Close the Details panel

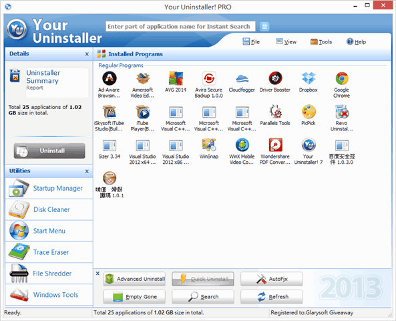(87, 54)
